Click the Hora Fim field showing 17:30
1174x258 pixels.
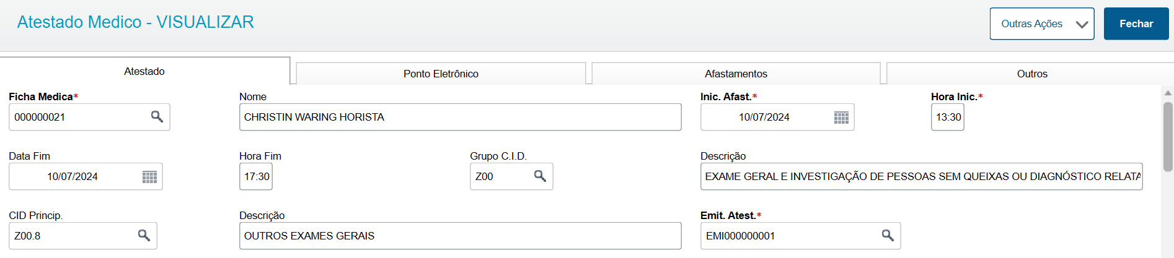[x=255, y=176]
